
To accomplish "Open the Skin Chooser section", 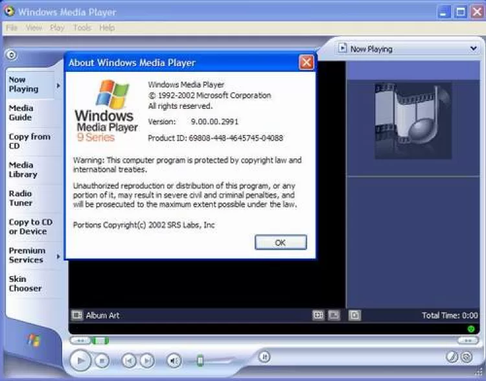I will [x=25, y=284].
